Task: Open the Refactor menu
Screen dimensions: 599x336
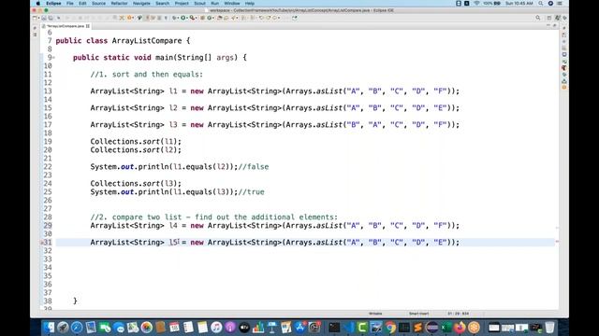Action: pos(119,3)
